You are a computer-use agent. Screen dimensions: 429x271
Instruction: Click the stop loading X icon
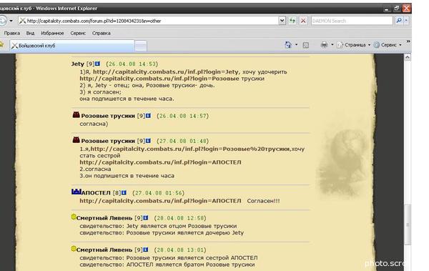(303, 21)
